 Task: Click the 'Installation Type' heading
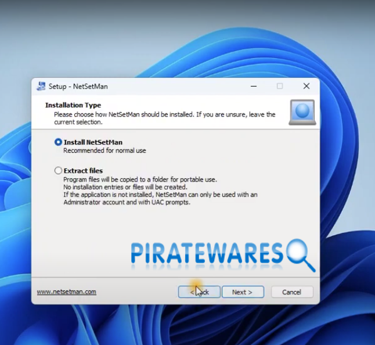pos(73,105)
